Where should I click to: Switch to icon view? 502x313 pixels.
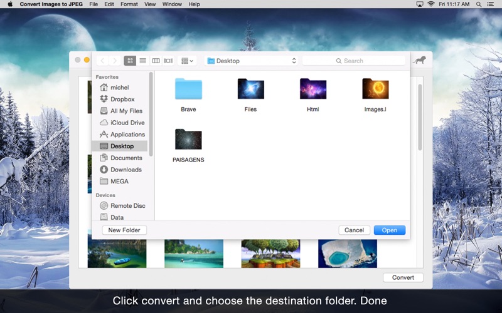(x=130, y=61)
